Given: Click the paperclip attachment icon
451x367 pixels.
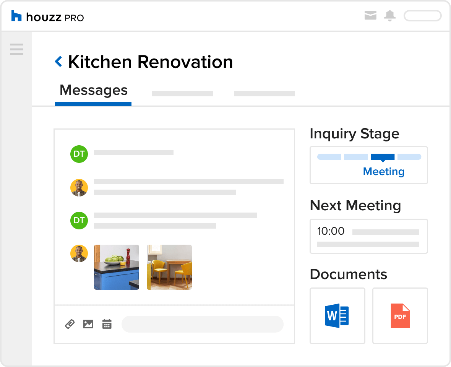Looking at the screenshot, I should 70,324.
